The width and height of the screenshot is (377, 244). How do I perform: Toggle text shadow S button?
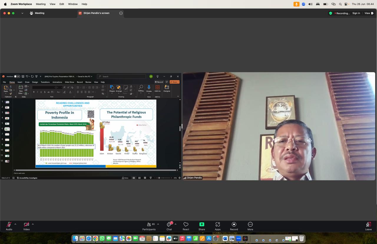pyautogui.click(x=45, y=92)
